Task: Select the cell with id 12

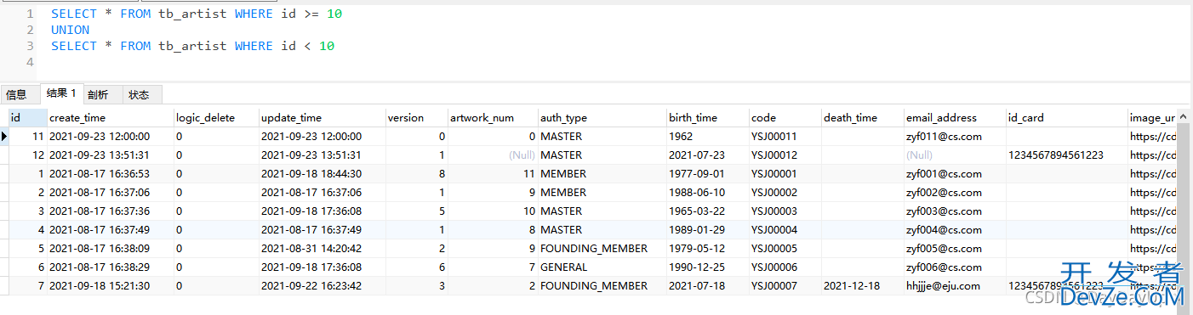Action: pos(27,155)
